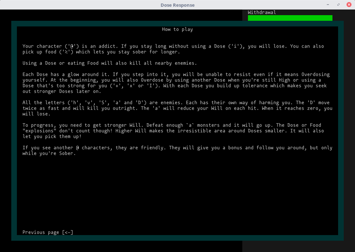The image size is (355, 252).
Task: Click the line starting 'yourself. At the beginning'
Action: click(x=172, y=80)
